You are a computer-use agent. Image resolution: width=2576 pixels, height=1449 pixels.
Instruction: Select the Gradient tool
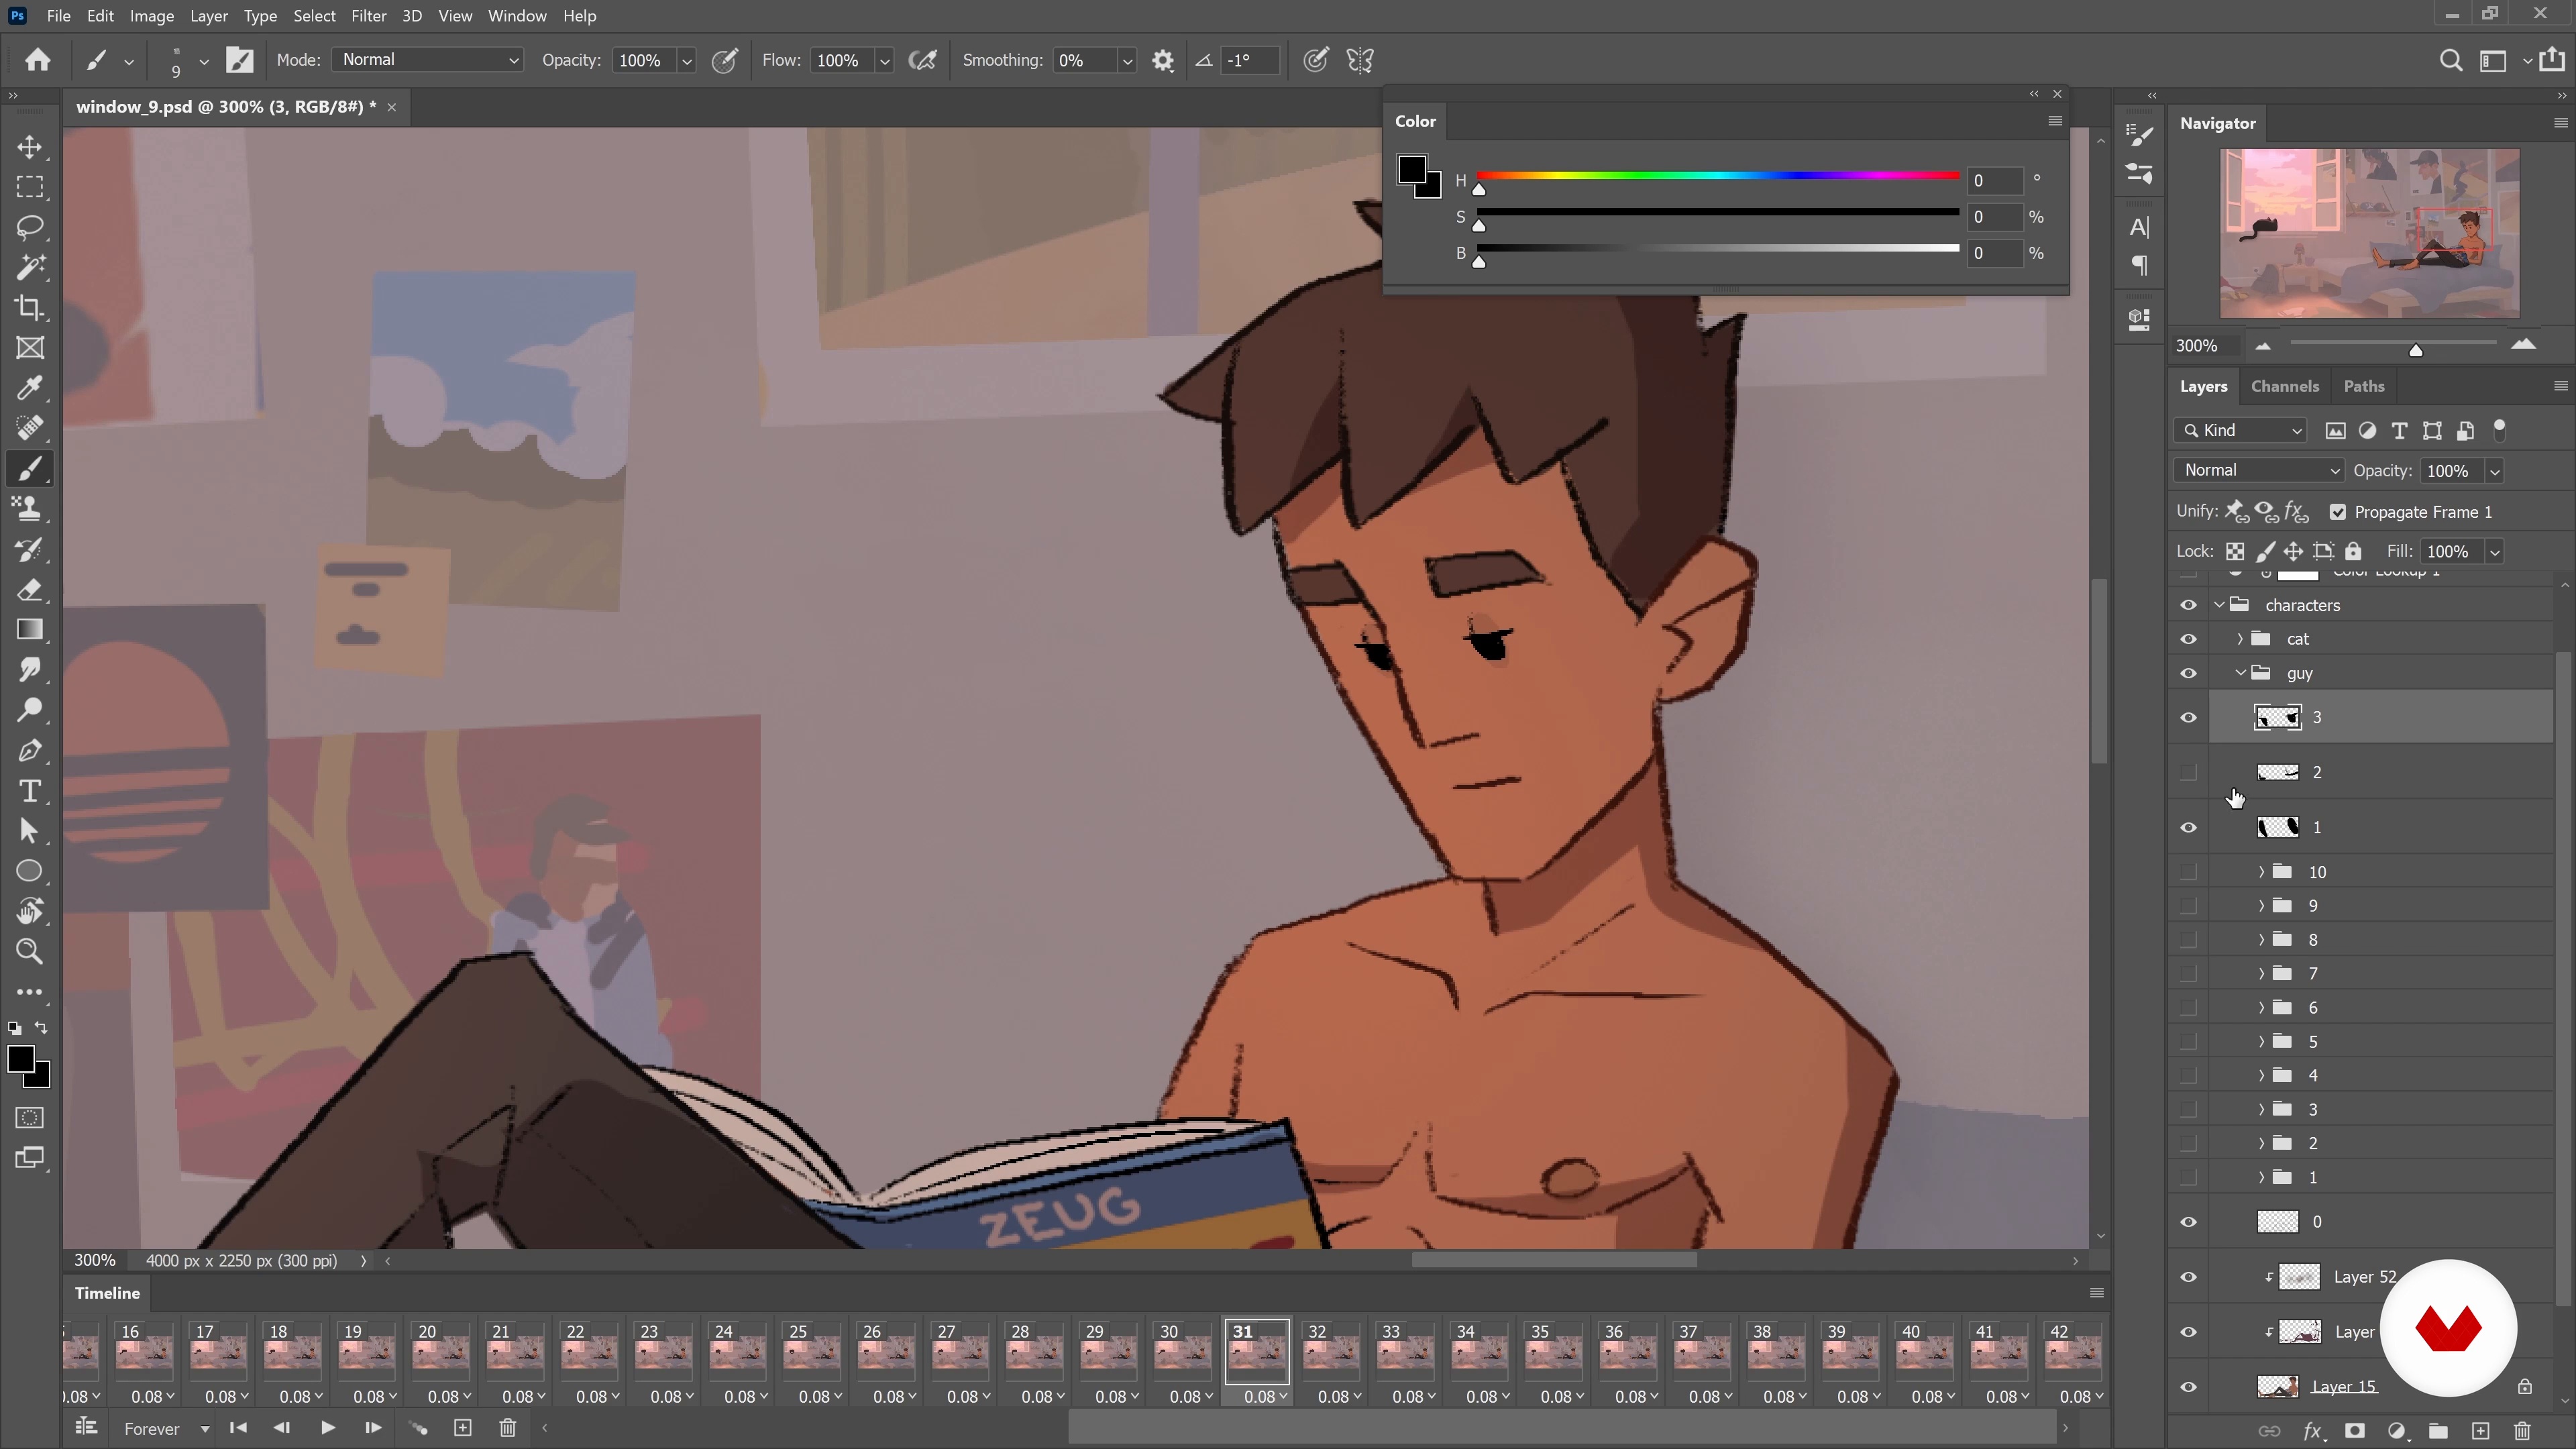click(30, 629)
